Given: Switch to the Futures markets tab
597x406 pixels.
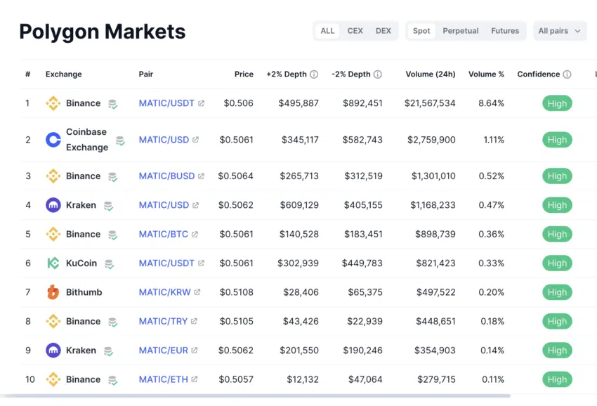Looking at the screenshot, I should click(505, 31).
